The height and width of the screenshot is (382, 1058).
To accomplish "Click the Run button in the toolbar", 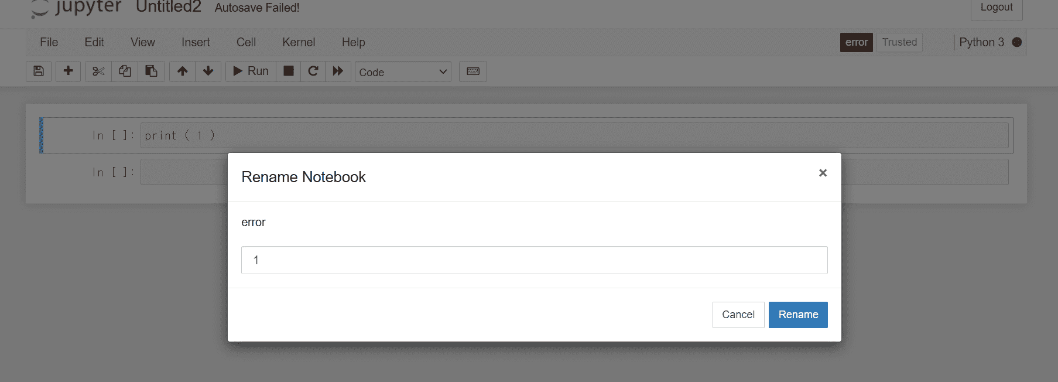I will [x=251, y=71].
